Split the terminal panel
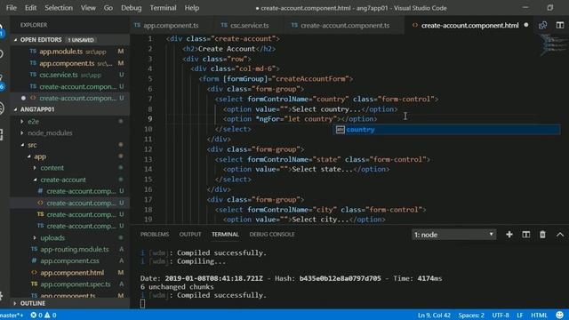Screen dimensions: 569x320 pyautogui.click(x=525, y=235)
